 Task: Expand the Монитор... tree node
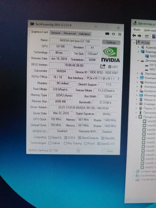(x=137, y=95)
